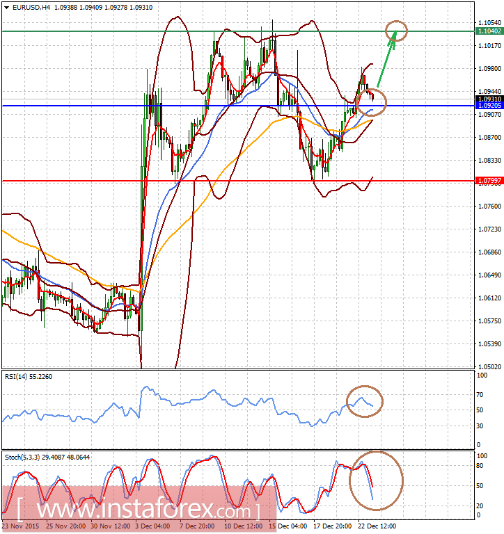Viewport: 504px width, 534px height.
Task: Click the 1.05020 price scale label
Action: coord(489,367)
